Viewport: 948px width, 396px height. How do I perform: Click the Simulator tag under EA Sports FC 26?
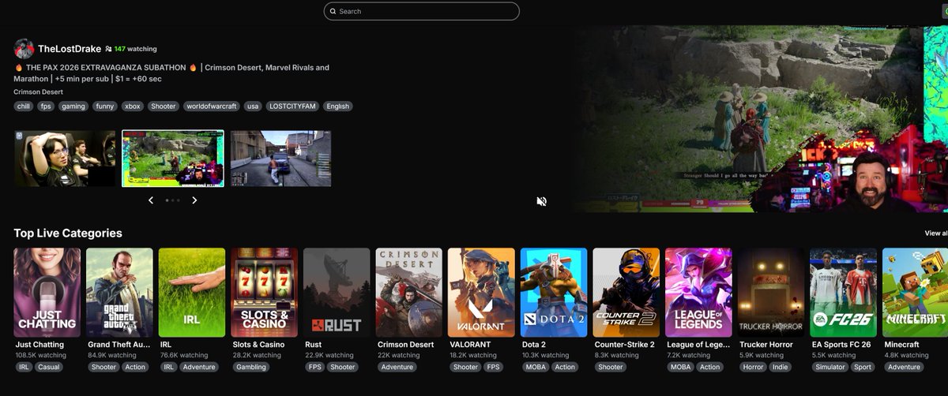[831, 367]
